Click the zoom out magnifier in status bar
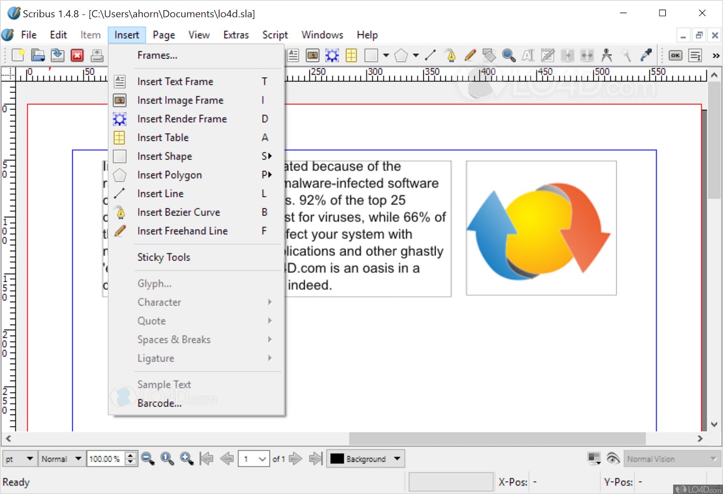723x494 pixels. 148,459
